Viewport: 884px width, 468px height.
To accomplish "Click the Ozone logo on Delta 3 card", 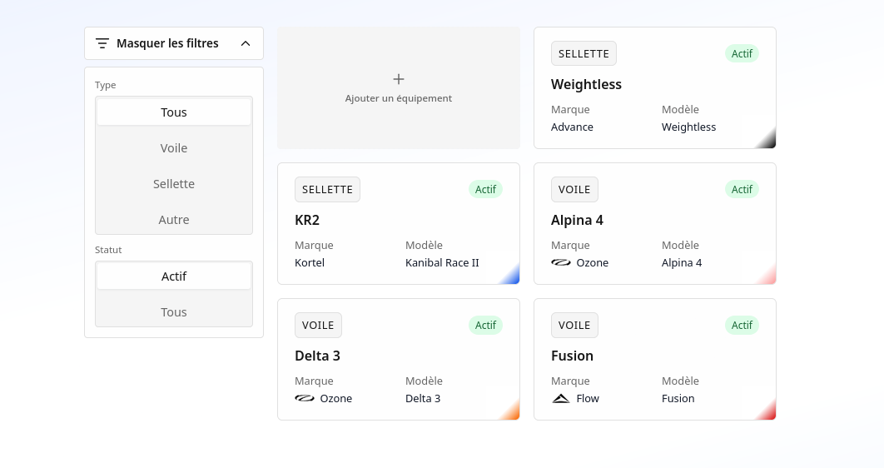I will tap(305, 398).
